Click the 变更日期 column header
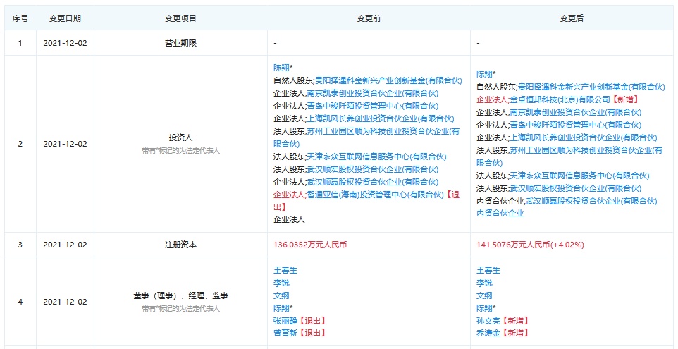This screenshot has width=678, height=349. click(65, 18)
